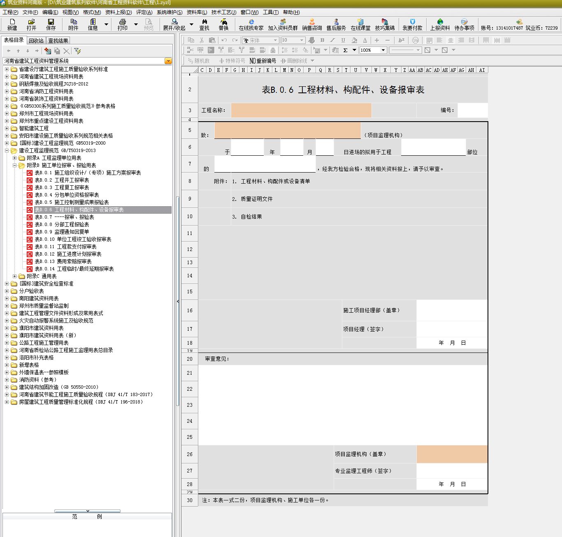The width and height of the screenshot is (562, 537).
Task: Switch to 查找结果 tab
Action: [x=58, y=41]
